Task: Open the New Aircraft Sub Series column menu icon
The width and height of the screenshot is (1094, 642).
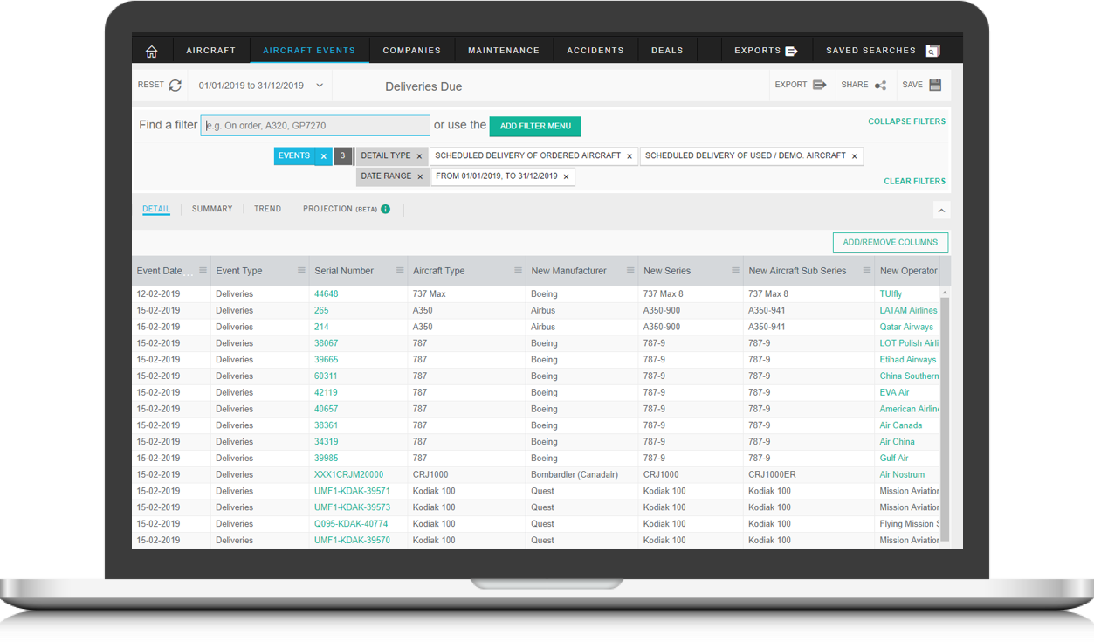Action: coord(866,271)
